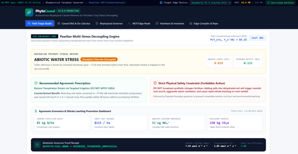This screenshot has height=154, width=298.
Task: Click the Kinetic Ceiling 7.44 µmol value
Action: [x=196, y=146]
